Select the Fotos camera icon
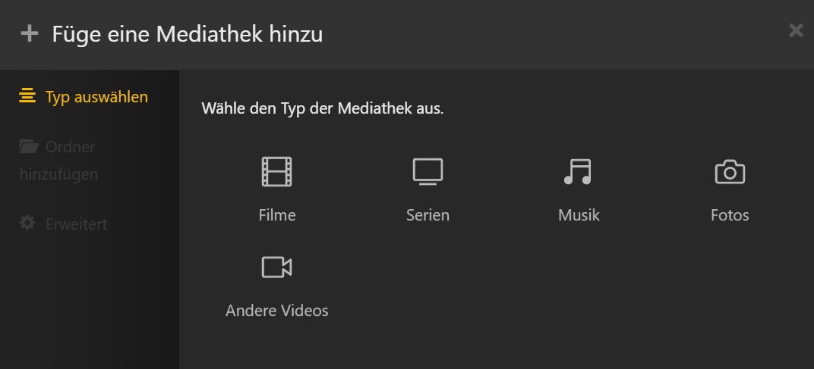Viewport: 814px width, 369px height. [x=730, y=172]
